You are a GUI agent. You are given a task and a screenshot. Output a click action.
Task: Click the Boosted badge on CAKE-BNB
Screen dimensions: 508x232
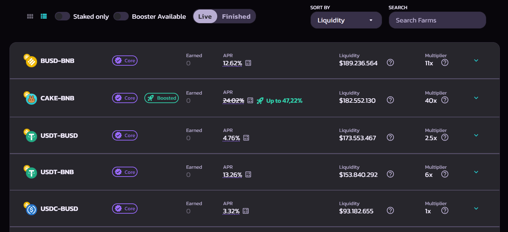[161, 98]
